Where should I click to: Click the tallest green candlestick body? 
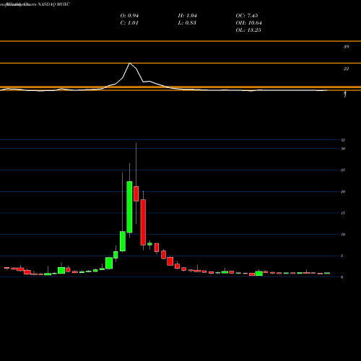pos(129,207)
